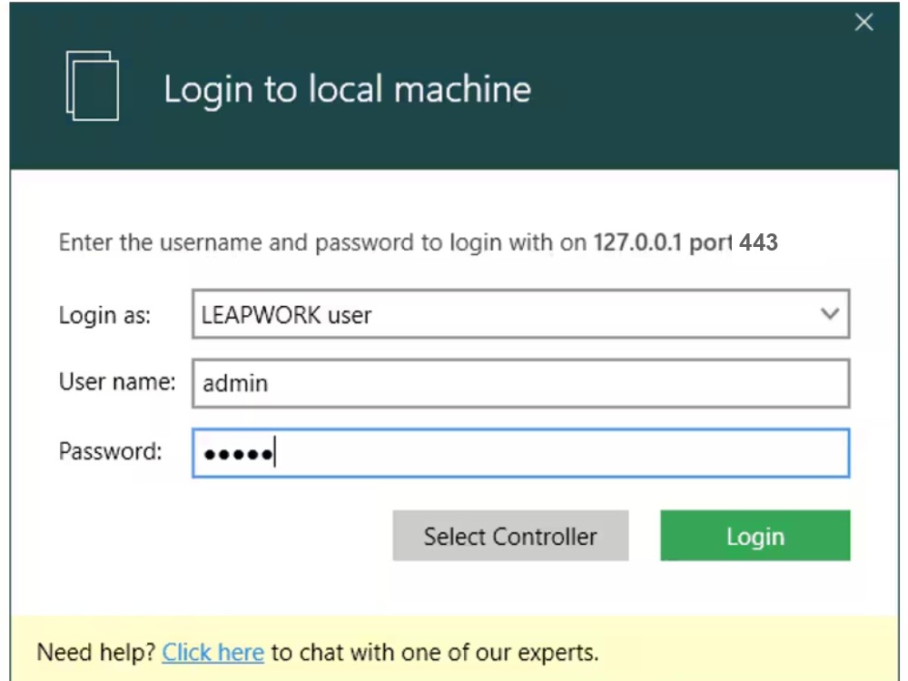Focus the User name field

tap(520, 383)
